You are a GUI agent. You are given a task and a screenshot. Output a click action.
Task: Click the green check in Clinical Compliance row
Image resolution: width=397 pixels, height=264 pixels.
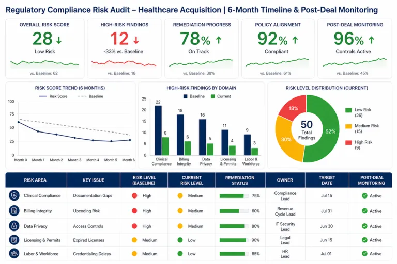click(364, 196)
